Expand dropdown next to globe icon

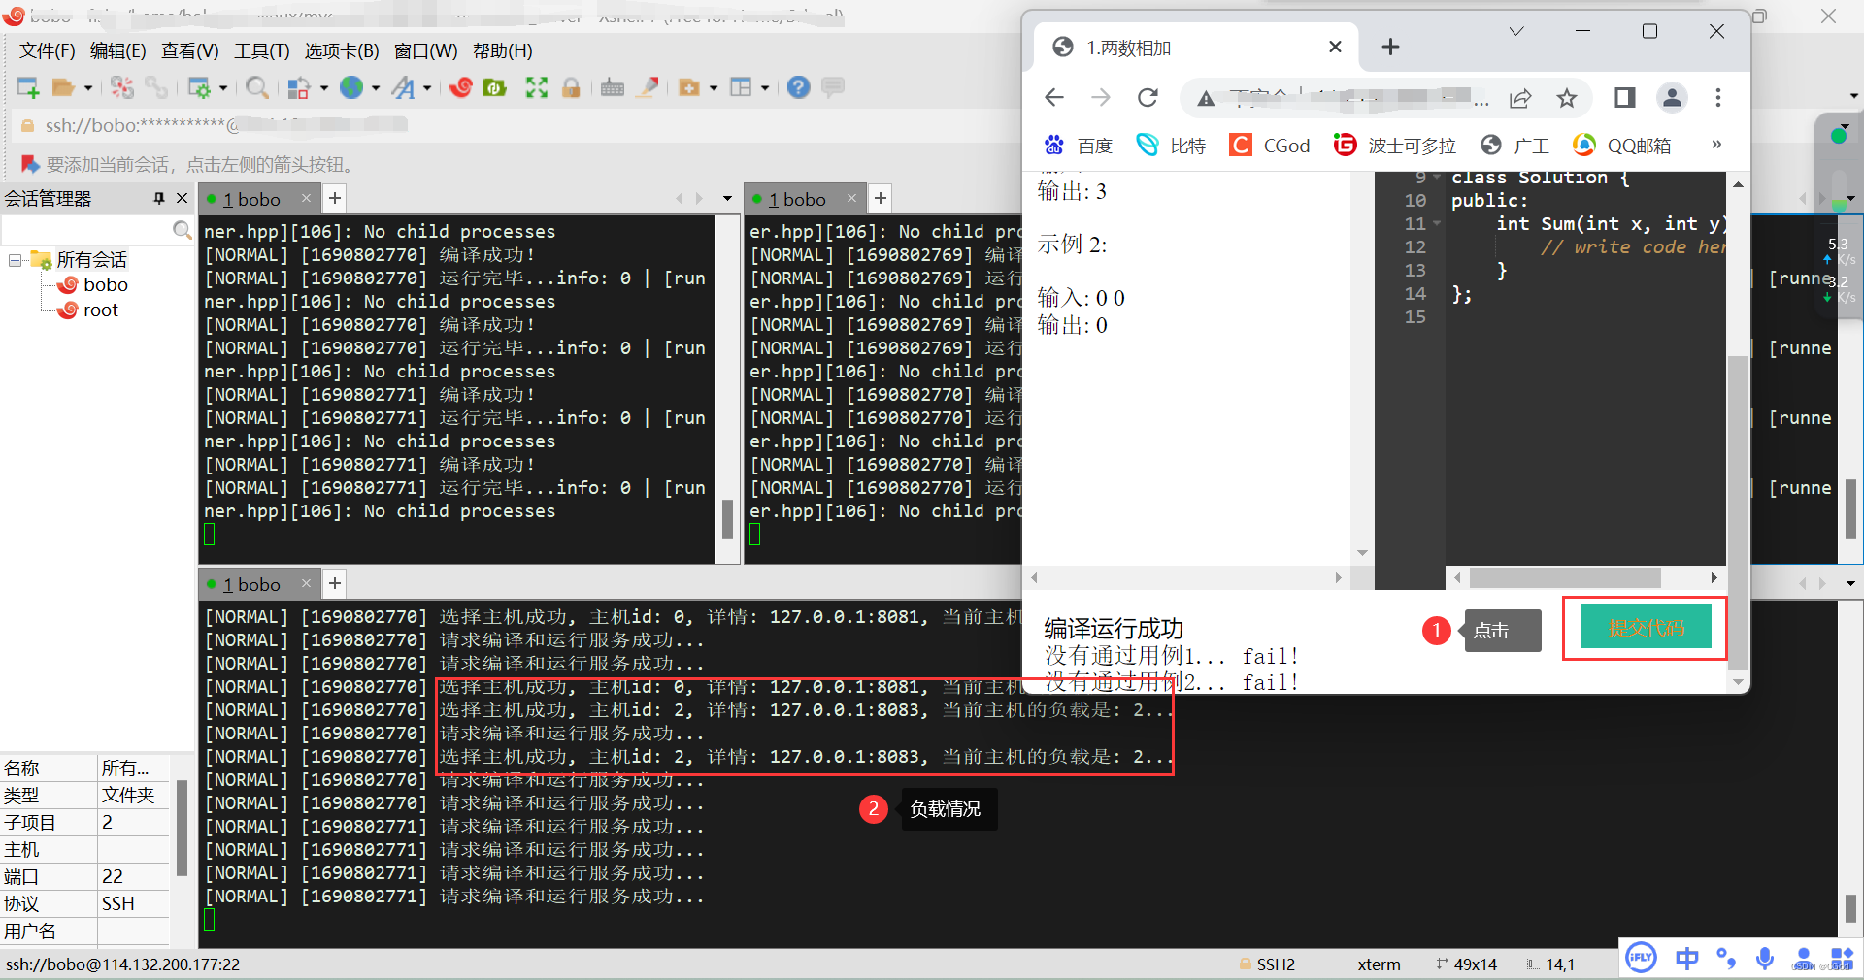click(376, 87)
